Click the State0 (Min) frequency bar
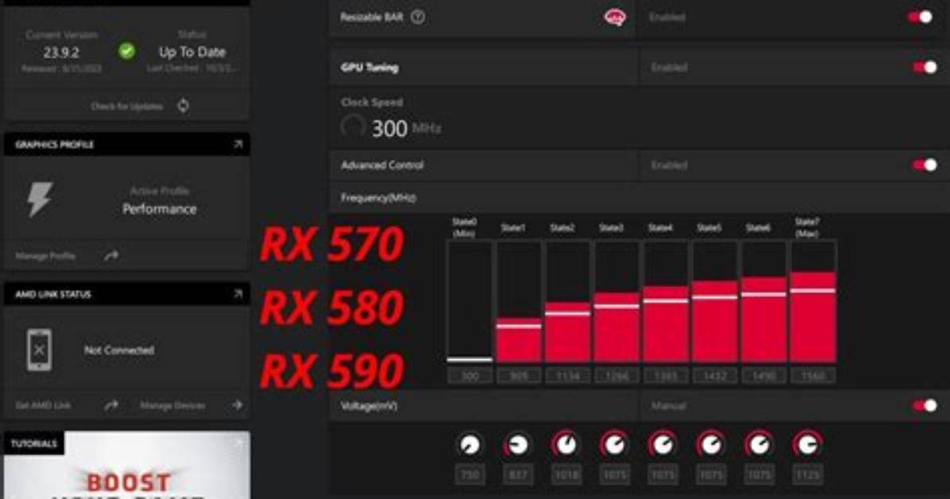Viewport: 950px width, 499px height. click(x=469, y=301)
